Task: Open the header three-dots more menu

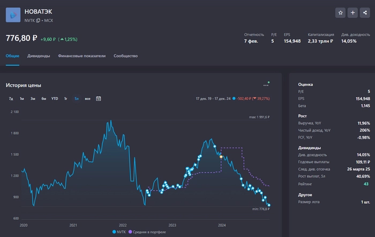Action: (x=365, y=13)
